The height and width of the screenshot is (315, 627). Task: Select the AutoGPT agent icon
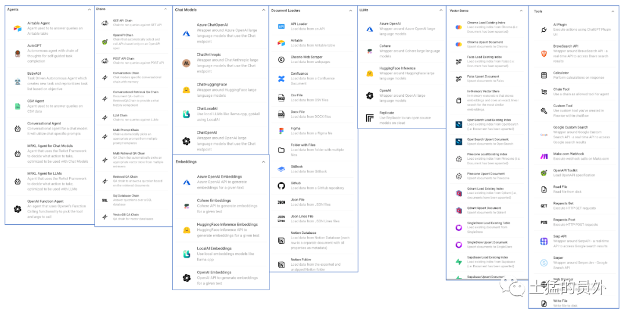[x=17, y=53]
